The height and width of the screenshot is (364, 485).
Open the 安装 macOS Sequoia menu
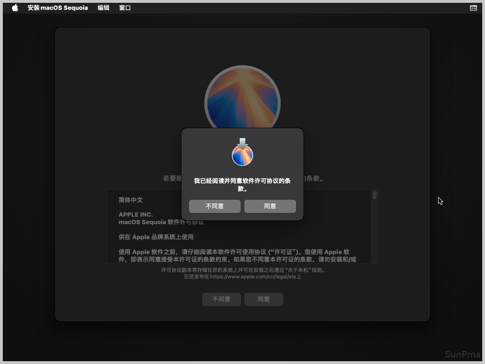(57, 8)
